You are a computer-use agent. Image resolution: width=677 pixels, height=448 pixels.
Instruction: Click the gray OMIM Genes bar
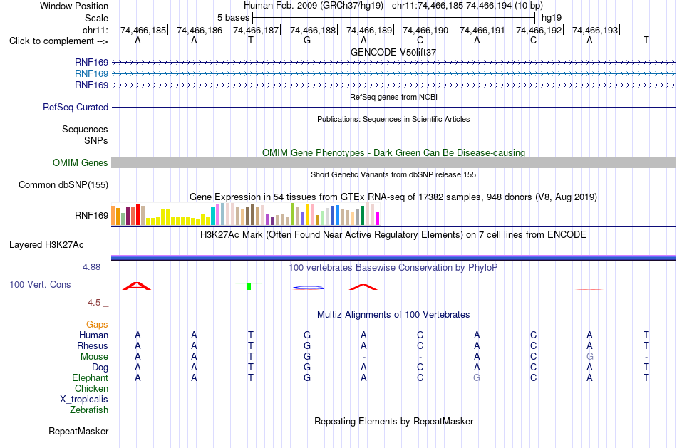click(394, 162)
